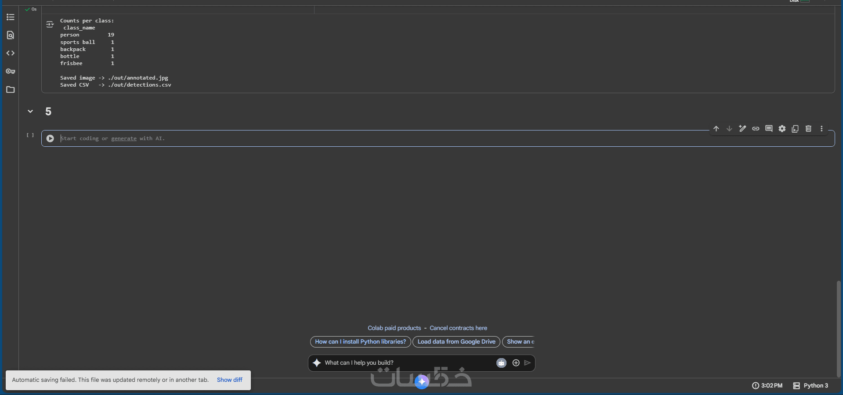Click the green check 0s execution status
Viewport: 843px width, 395px height.
(31, 9)
